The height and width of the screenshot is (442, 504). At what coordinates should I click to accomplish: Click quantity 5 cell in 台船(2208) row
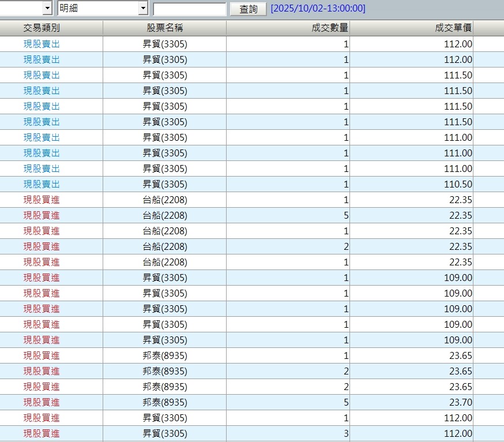click(x=346, y=215)
